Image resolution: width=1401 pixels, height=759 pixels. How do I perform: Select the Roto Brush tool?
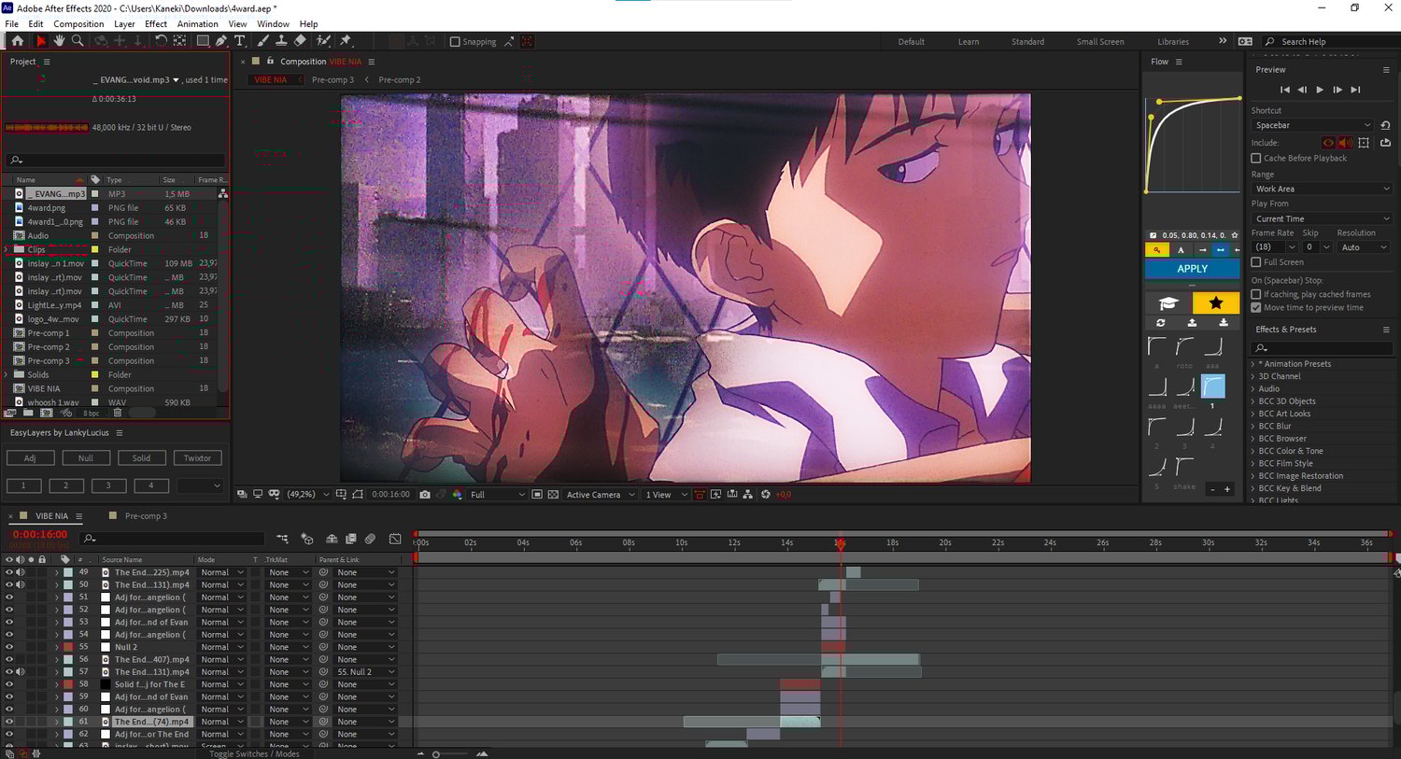(323, 41)
